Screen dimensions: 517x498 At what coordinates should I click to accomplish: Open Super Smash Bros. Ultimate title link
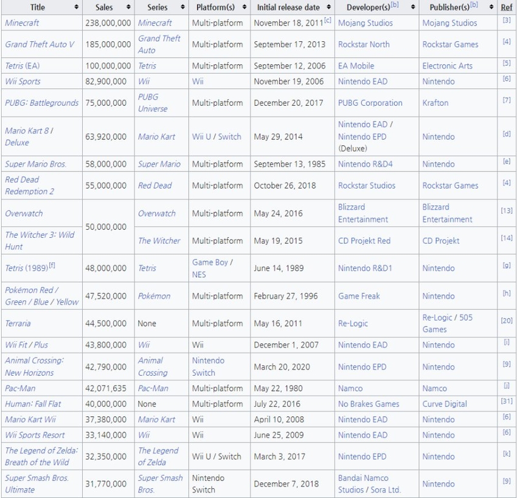pos(36,484)
